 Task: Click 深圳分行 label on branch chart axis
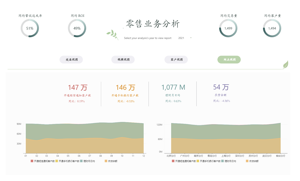(240, 156)
